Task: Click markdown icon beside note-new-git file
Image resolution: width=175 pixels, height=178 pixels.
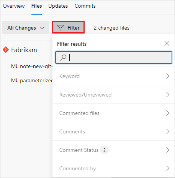Action: click(14, 66)
